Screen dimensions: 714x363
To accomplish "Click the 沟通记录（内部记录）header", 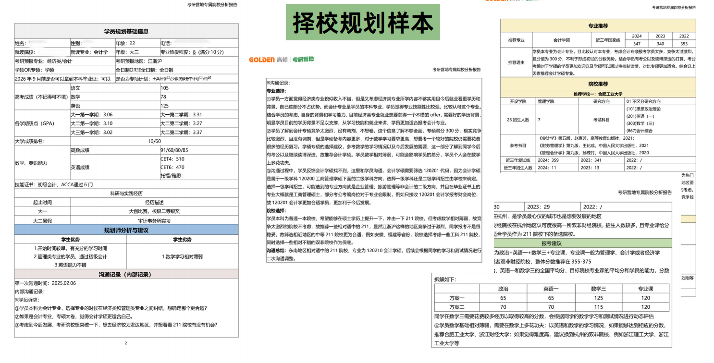I will click(126, 274).
